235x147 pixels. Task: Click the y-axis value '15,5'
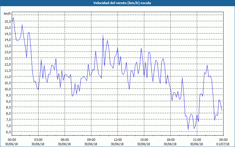[x=8, y=21]
